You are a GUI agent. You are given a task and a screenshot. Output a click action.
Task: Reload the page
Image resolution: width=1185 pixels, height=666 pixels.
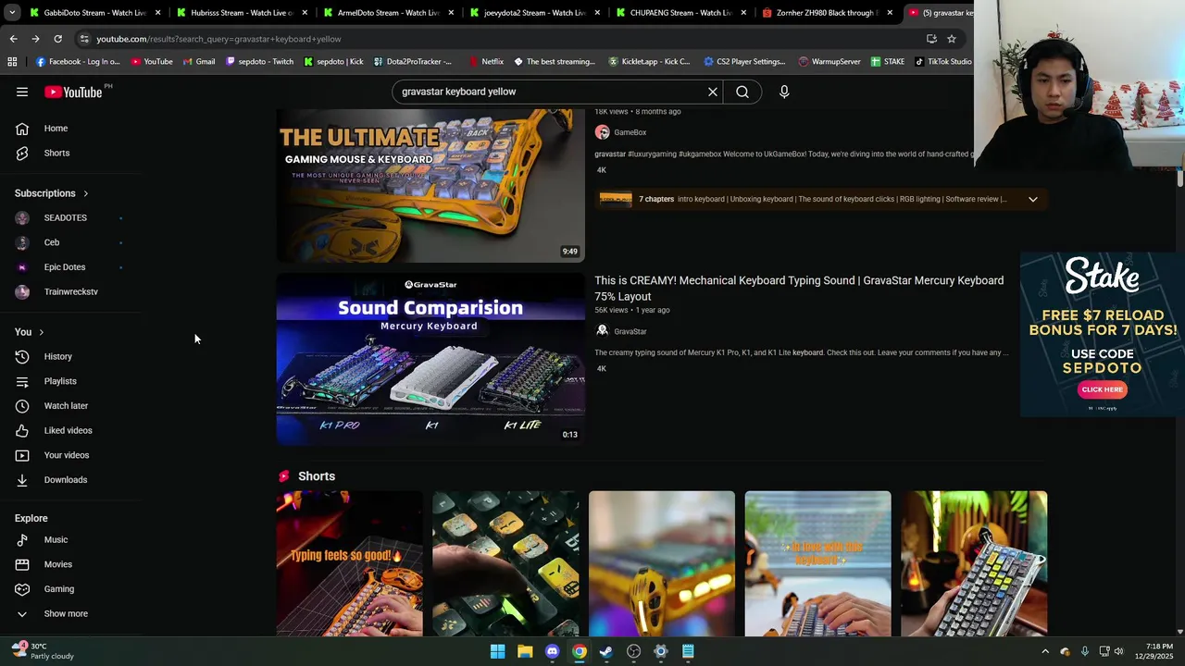coord(57,39)
